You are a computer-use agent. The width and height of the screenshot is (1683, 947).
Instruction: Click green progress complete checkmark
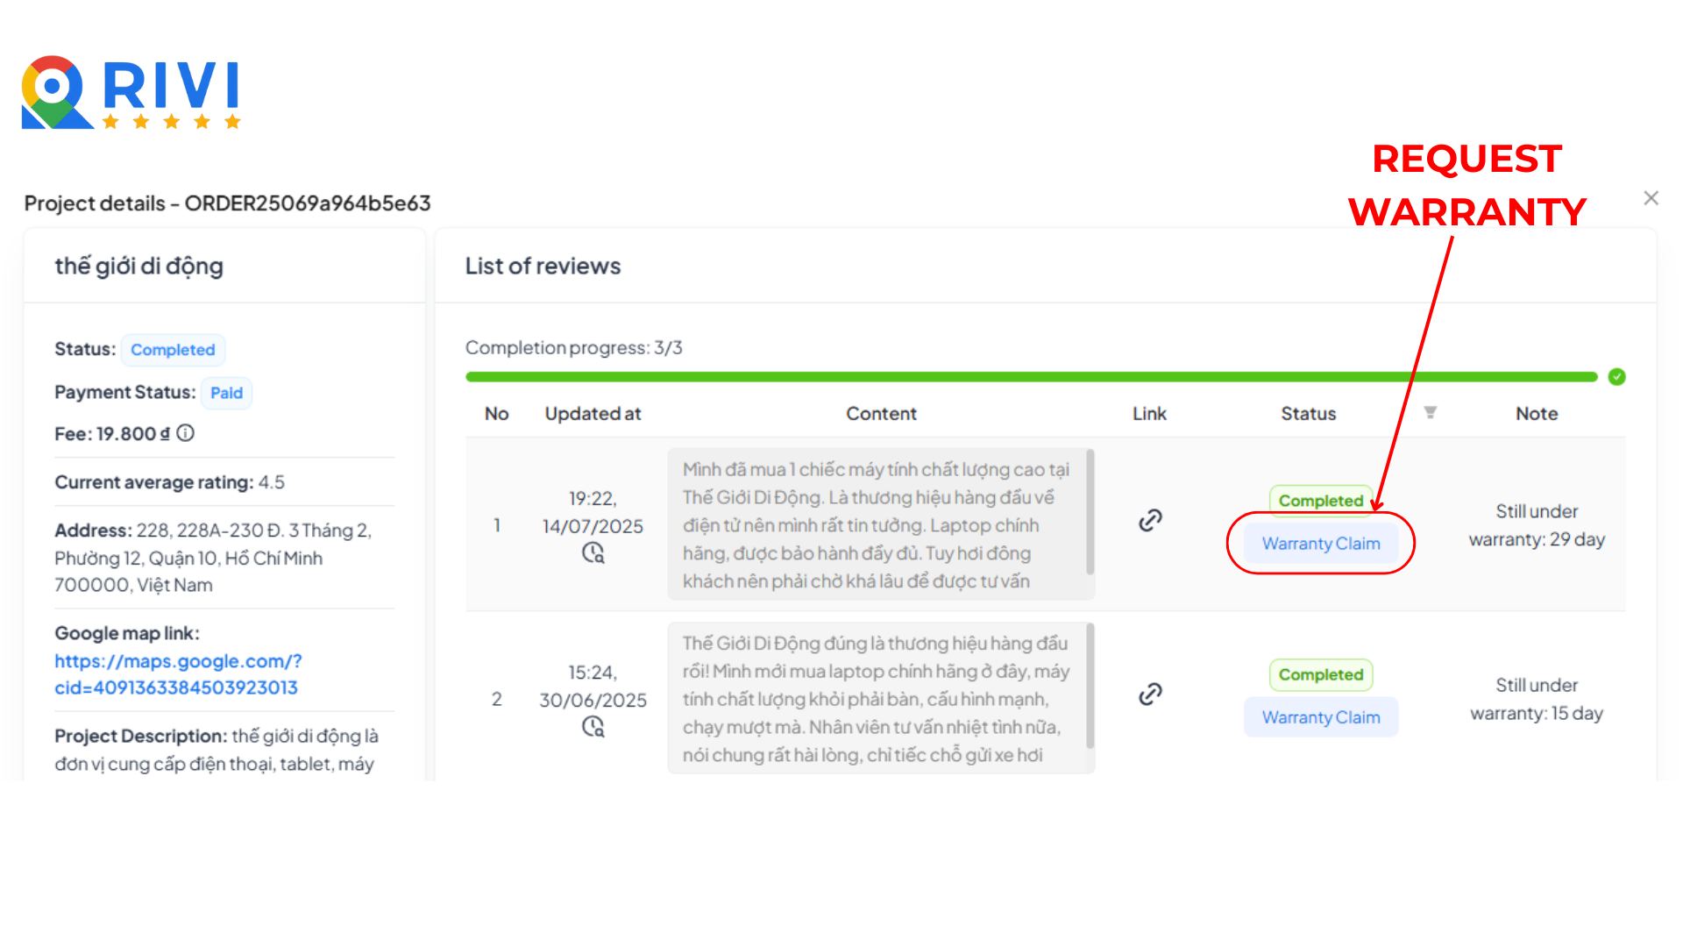point(1617,377)
